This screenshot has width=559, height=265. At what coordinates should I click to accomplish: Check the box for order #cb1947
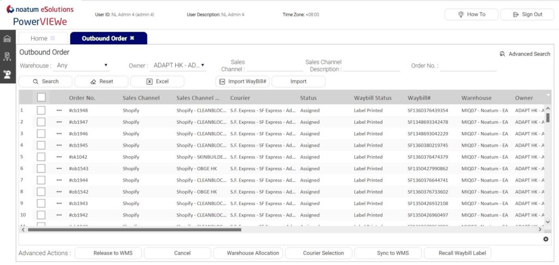pos(41,122)
